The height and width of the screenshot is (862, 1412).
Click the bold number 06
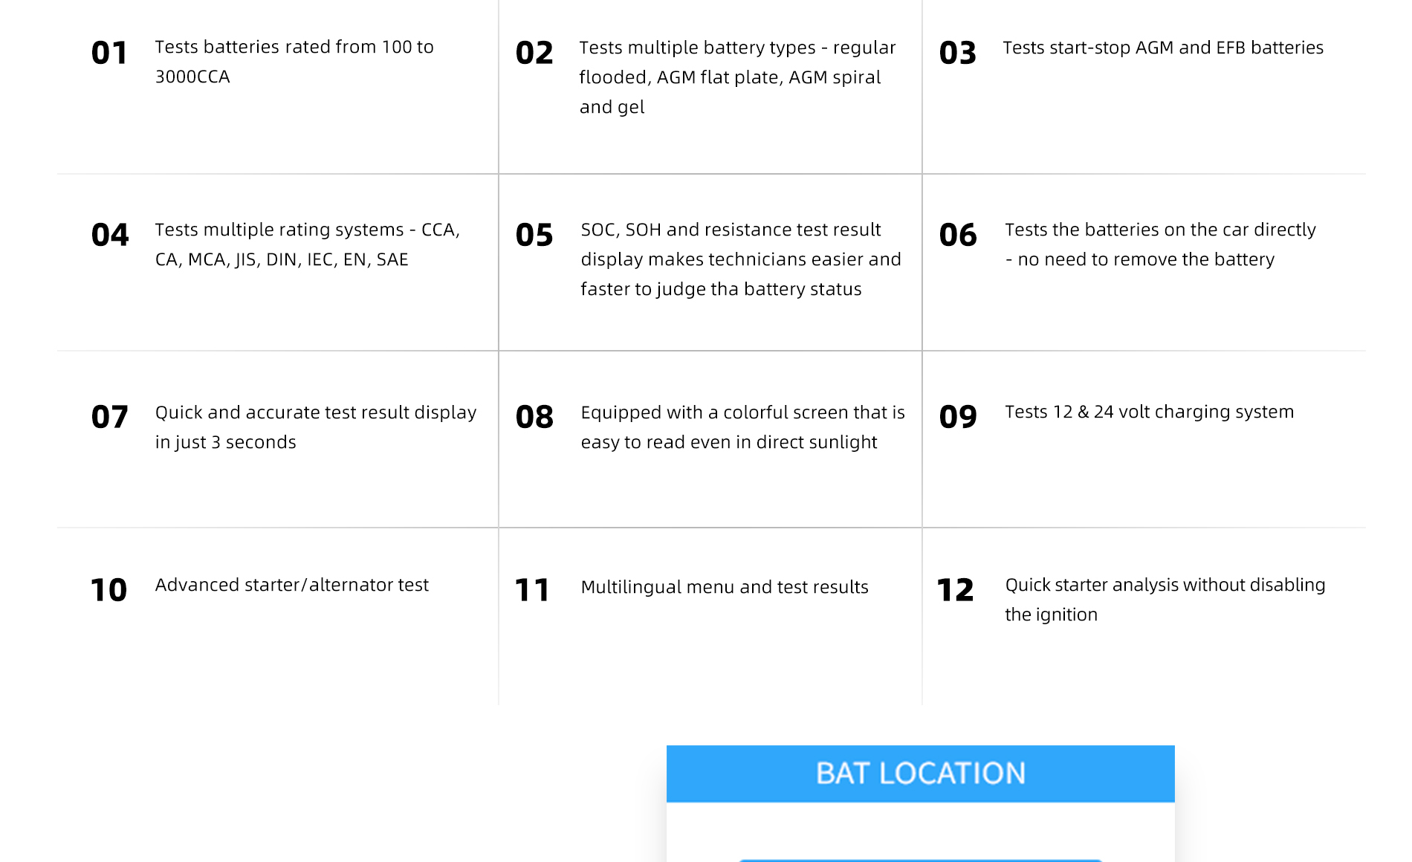click(957, 236)
